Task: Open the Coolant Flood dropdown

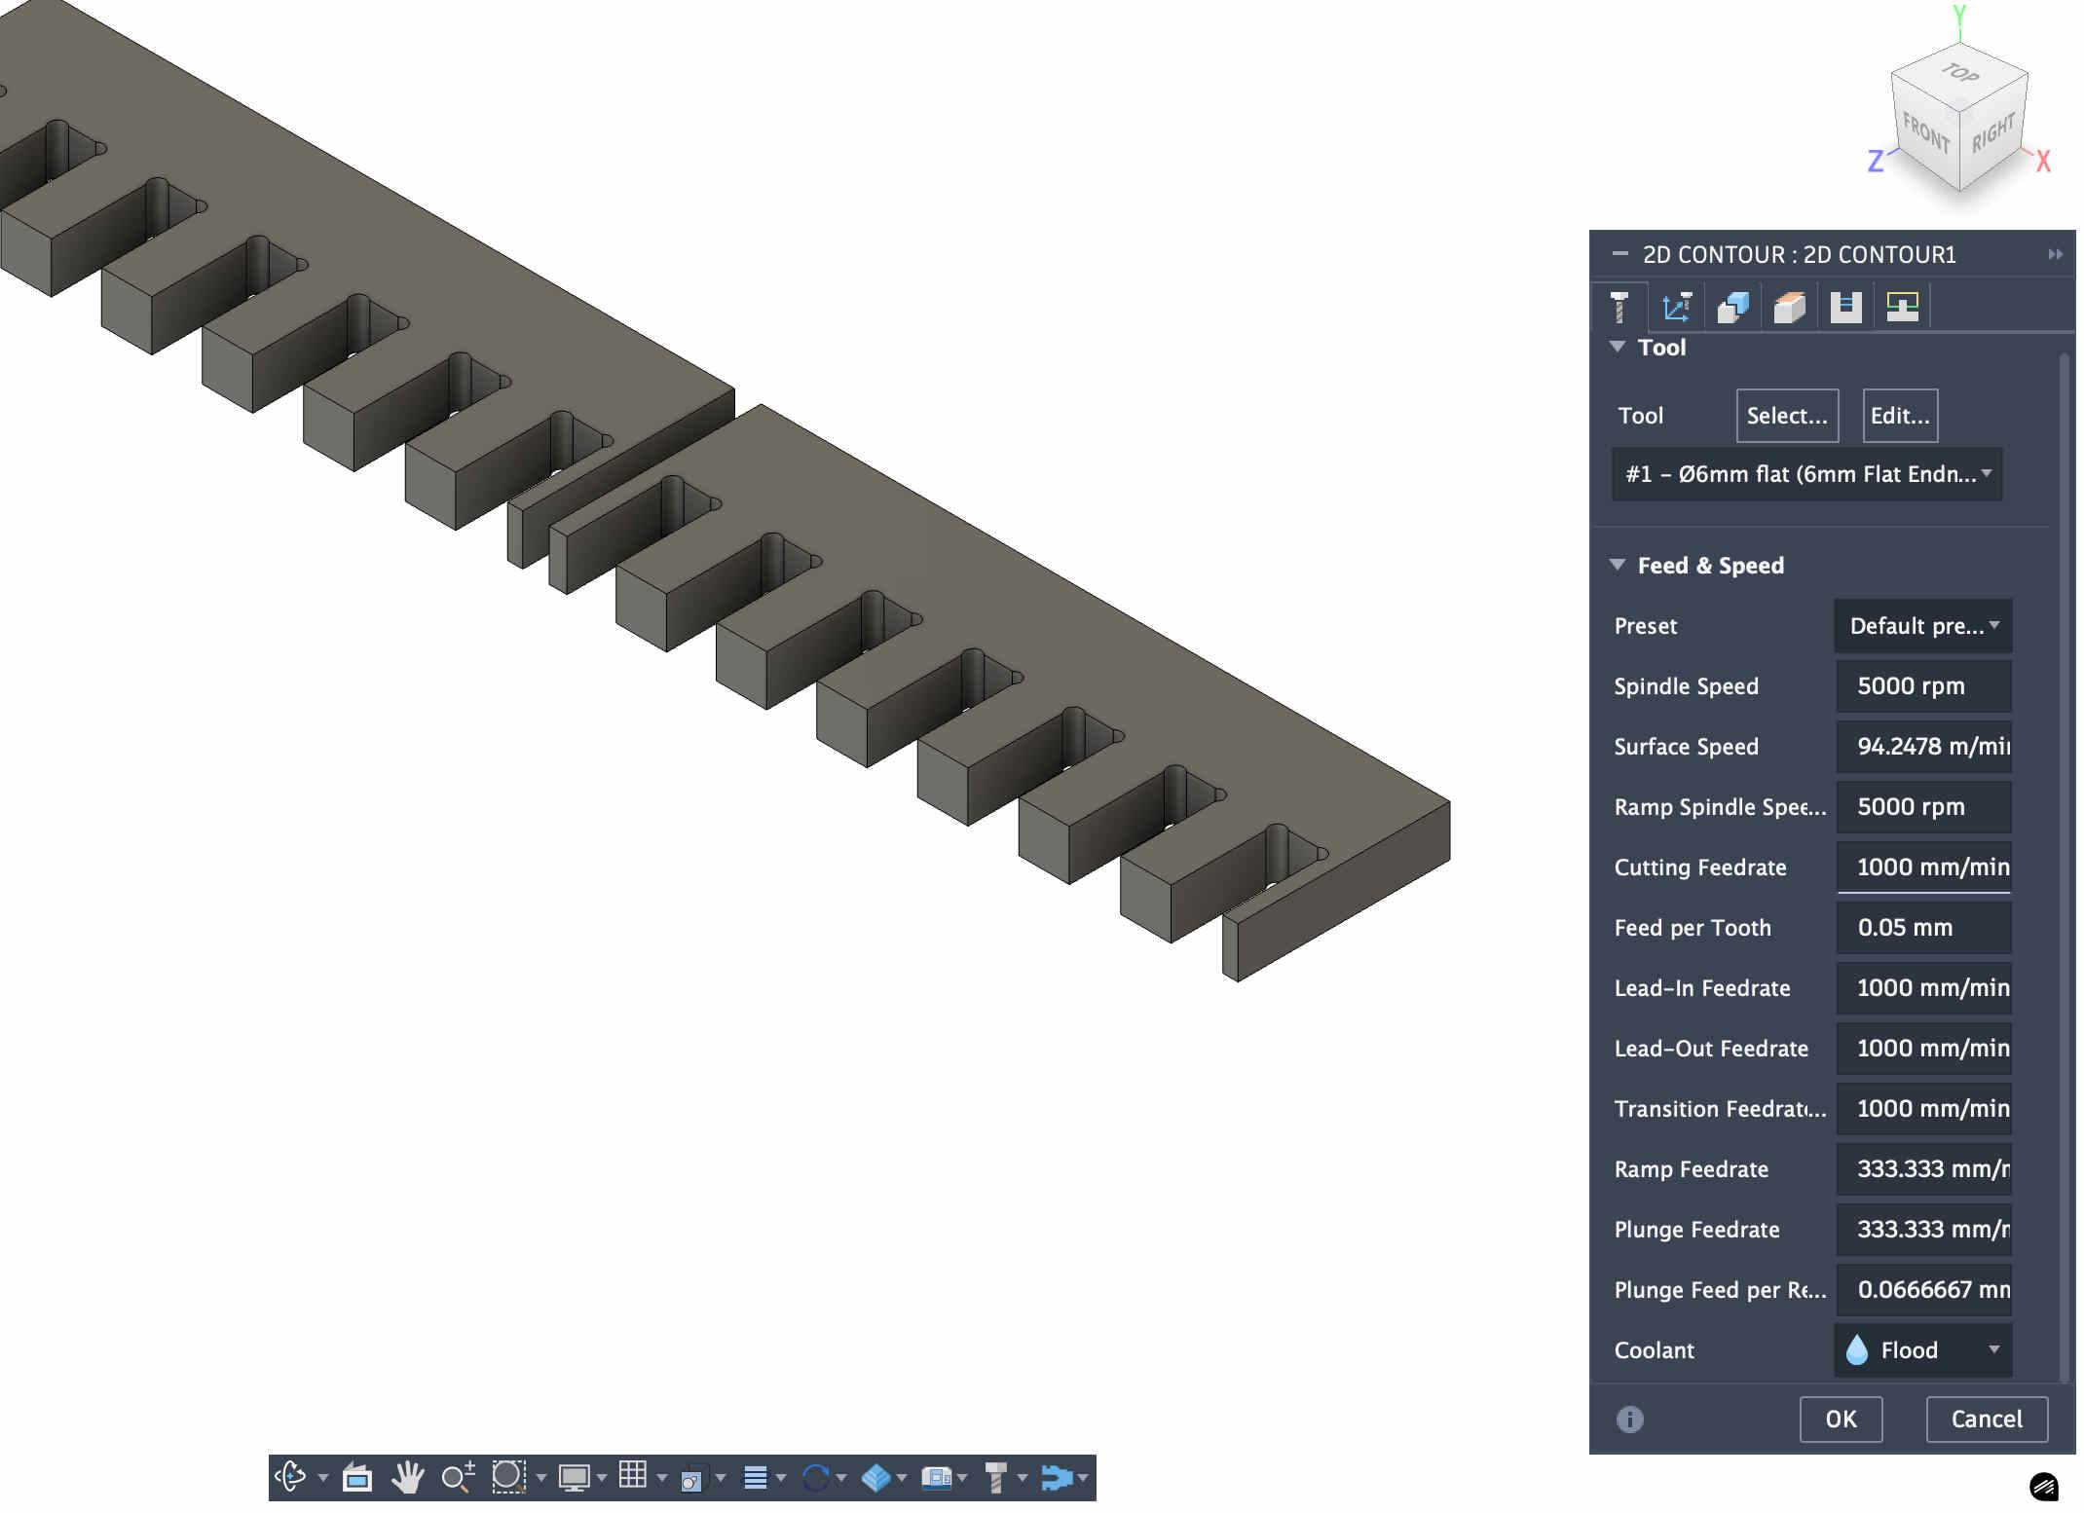Action: pos(1923,1350)
